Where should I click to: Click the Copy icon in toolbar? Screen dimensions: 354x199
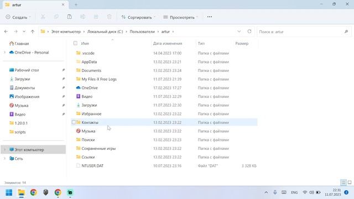coord(56,17)
